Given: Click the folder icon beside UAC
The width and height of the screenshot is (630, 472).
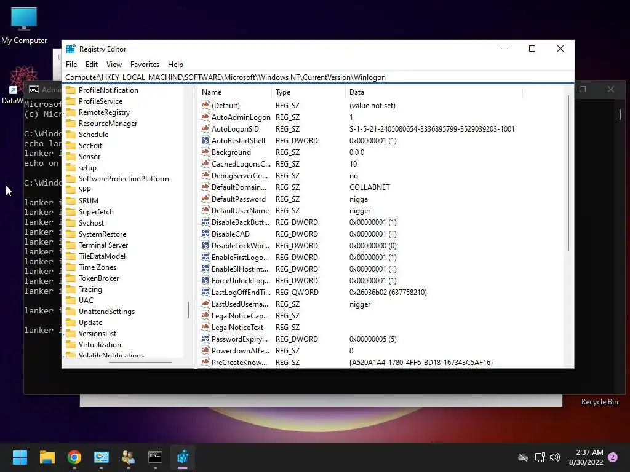Looking at the screenshot, I should tap(71, 300).
